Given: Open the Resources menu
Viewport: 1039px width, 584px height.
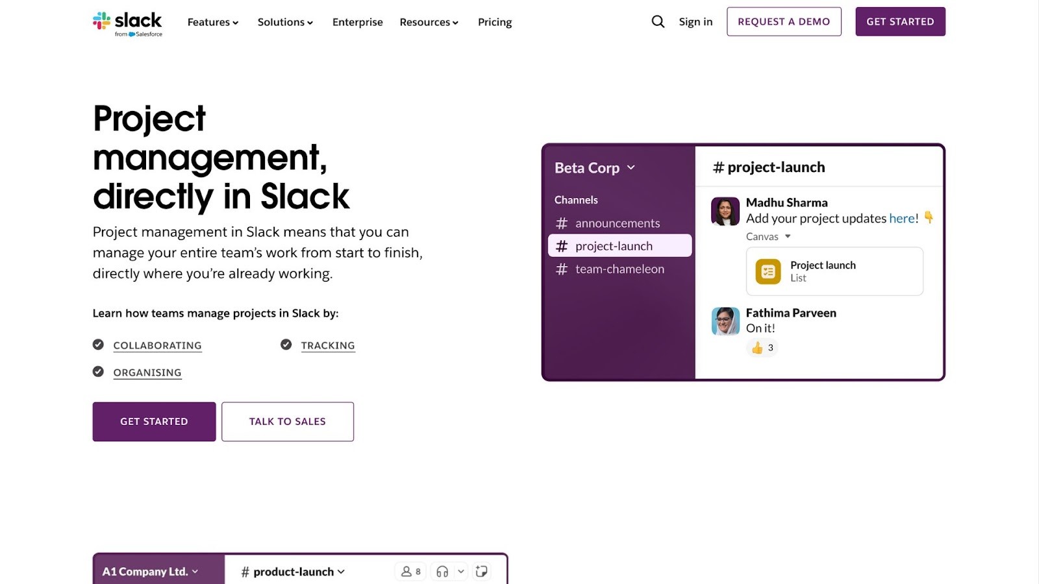Looking at the screenshot, I should [x=429, y=21].
